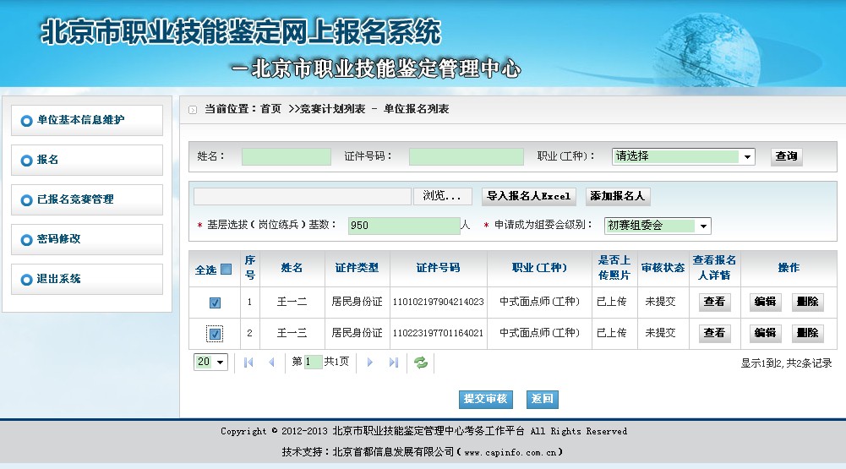Click 查看 details button for 王一二
Screen dimensions: 846x469
tap(714, 302)
